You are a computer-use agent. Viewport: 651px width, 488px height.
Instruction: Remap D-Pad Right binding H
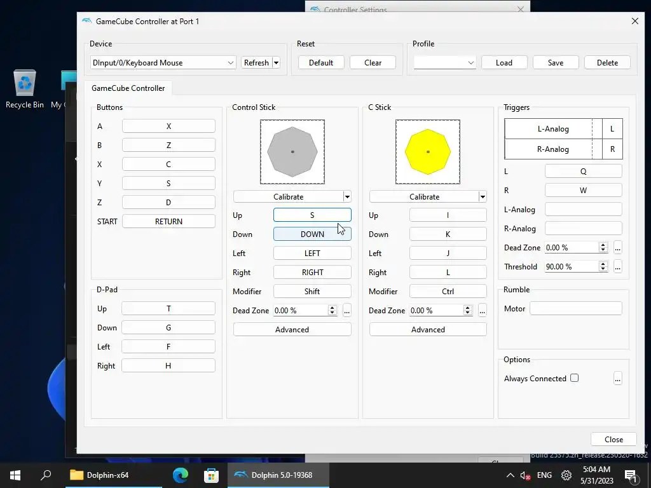point(168,365)
